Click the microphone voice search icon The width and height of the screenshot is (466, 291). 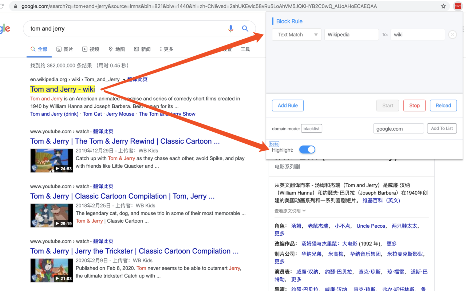231,29
